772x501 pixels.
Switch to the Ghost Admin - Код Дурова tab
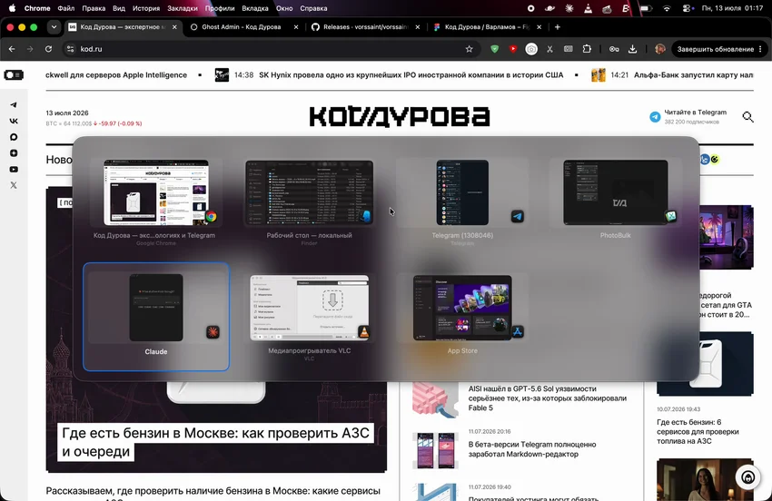pyautogui.click(x=242, y=27)
